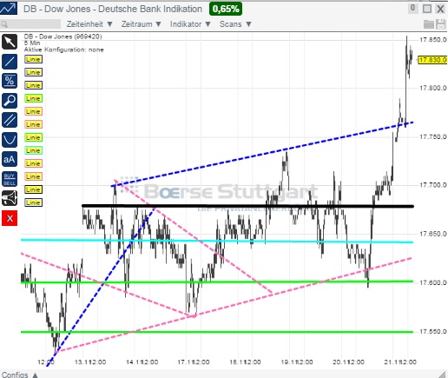
Task: Click the megaphone alert tool
Action: 10,198
